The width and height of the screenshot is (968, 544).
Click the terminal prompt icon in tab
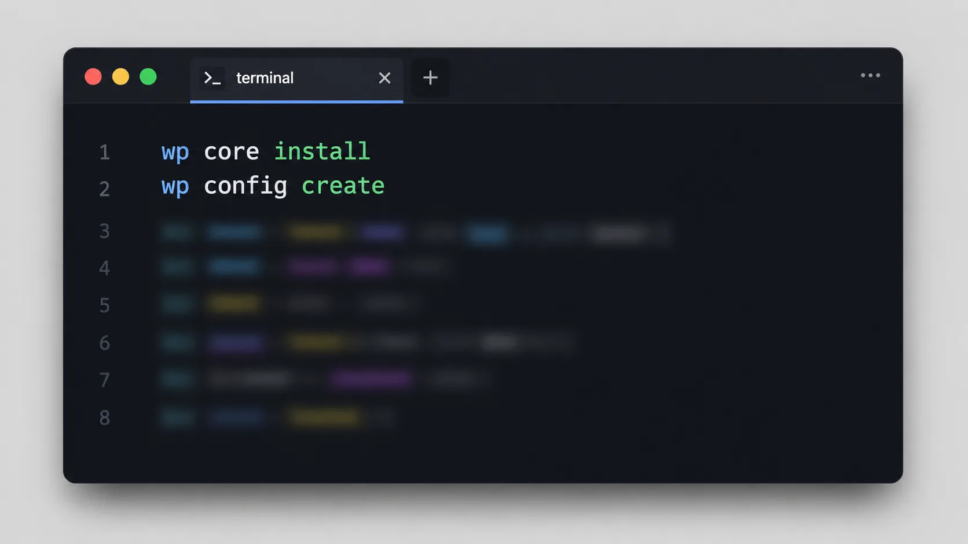pyautogui.click(x=212, y=77)
